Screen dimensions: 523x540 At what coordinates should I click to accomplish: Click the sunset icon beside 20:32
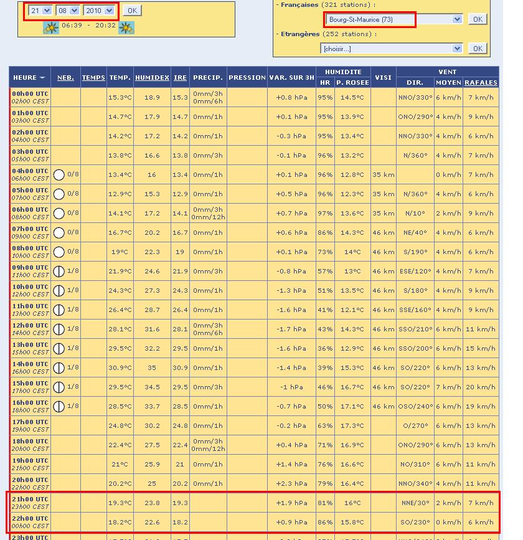pyautogui.click(x=126, y=27)
